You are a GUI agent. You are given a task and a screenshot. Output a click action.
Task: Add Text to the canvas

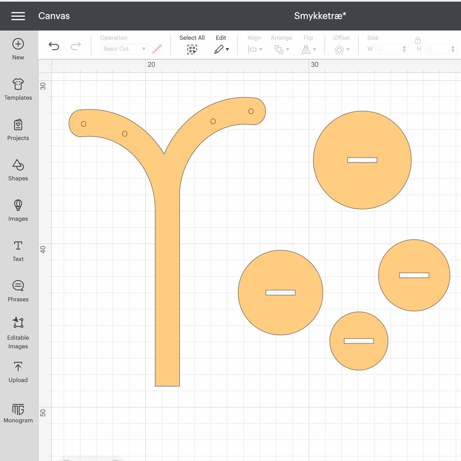[18, 251]
